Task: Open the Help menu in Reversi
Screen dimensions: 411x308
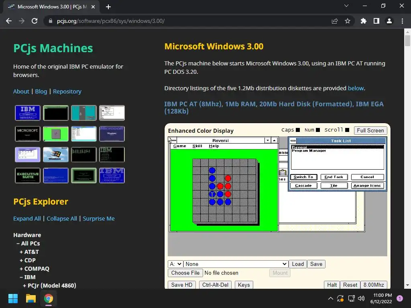Action: 214,146
